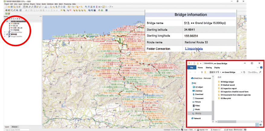Click the Up arrow in File Explorer

coord(202,72)
